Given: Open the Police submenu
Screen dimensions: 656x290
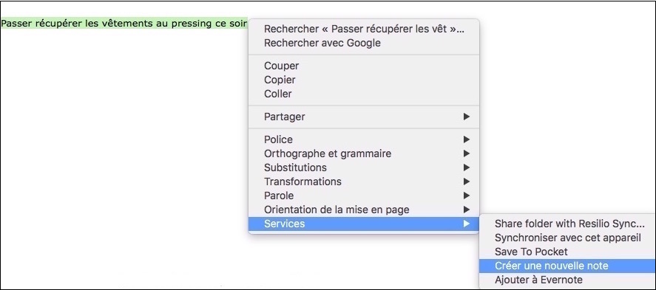Looking at the screenshot, I should coord(364,139).
